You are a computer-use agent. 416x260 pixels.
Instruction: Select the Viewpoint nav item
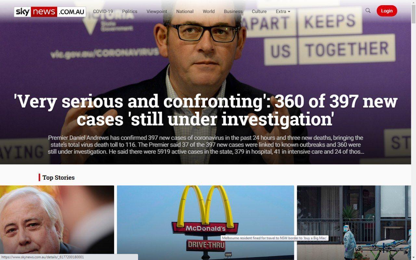pyautogui.click(x=157, y=11)
